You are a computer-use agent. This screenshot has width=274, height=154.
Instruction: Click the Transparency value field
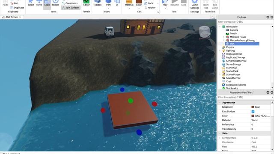pyautogui.click(x=261, y=129)
